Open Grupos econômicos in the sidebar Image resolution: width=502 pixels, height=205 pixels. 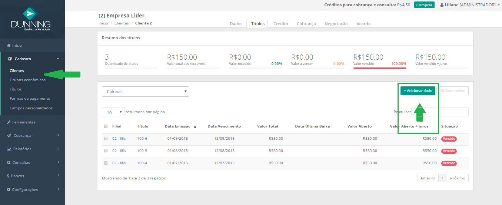pyautogui.click(x=27, y=80)
